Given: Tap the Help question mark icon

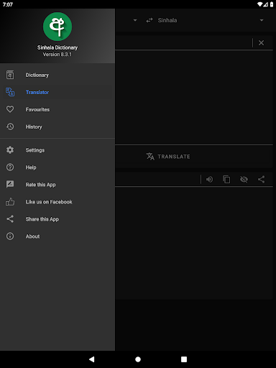Looking at the screenshot, I should coord(10,167).
